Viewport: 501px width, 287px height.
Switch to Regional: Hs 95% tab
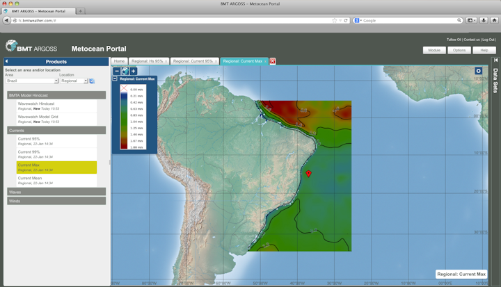(147, 61)
